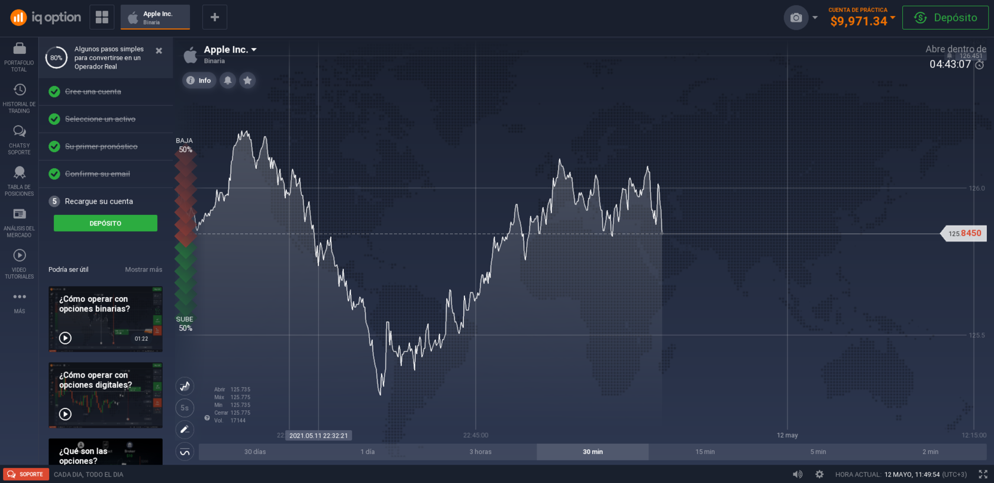Open Portafolio Total in sidebar
The height and width of the screenshot is (483, 994).
pos(19,57)
